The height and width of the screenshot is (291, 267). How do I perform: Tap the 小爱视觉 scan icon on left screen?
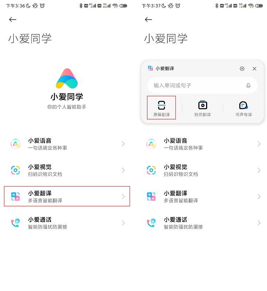tap(16, 170)
